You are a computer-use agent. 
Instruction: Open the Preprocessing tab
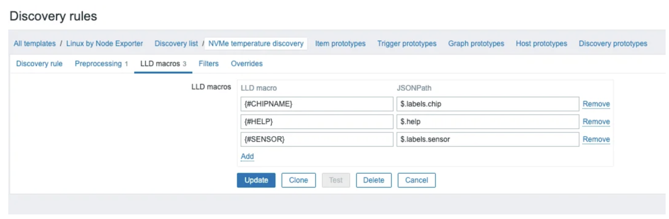98,63
